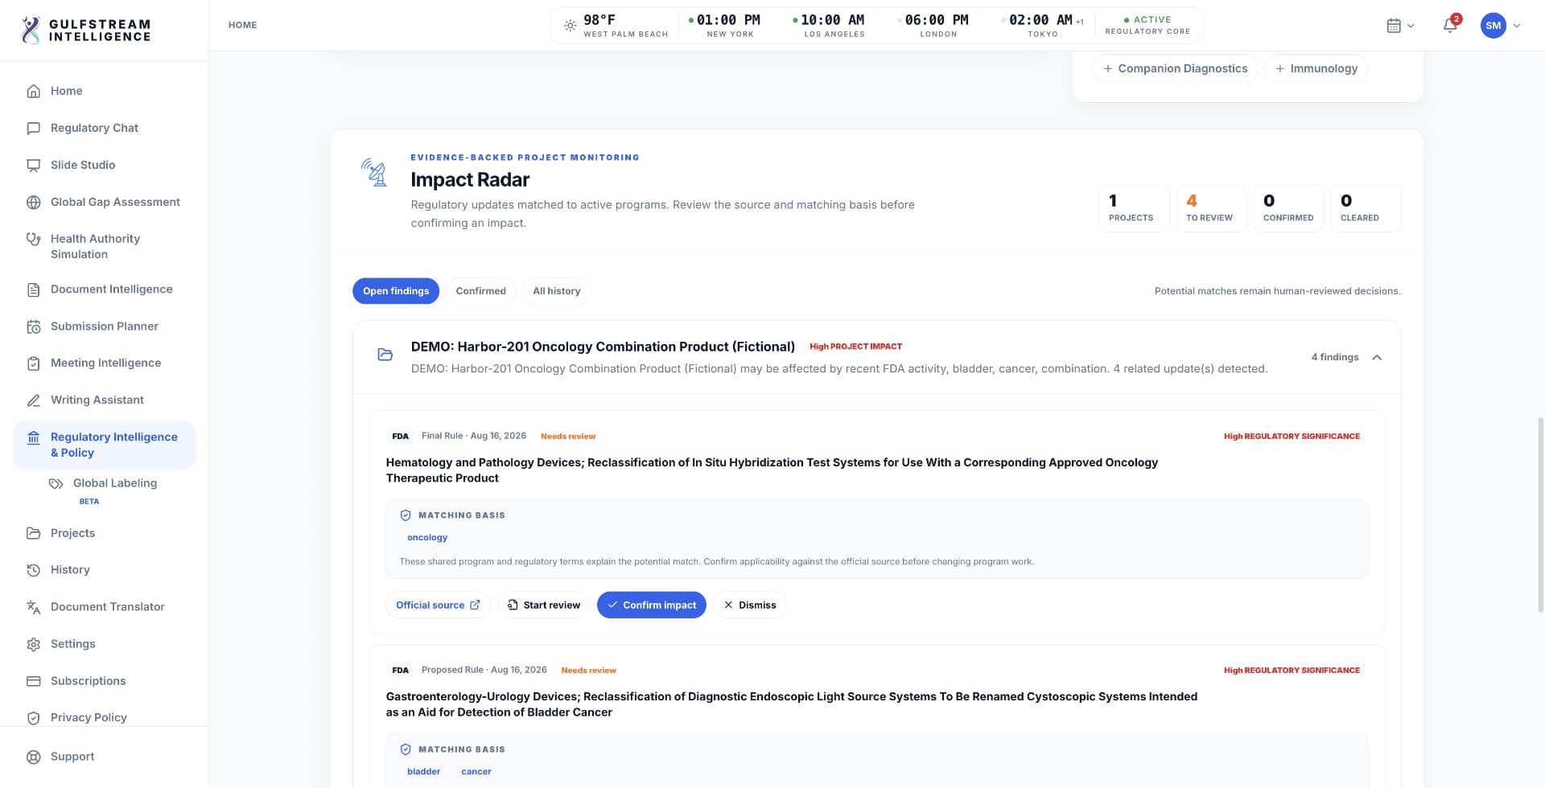Click the oncology matching basis tag
The image size is (1545, 788).
427,537
